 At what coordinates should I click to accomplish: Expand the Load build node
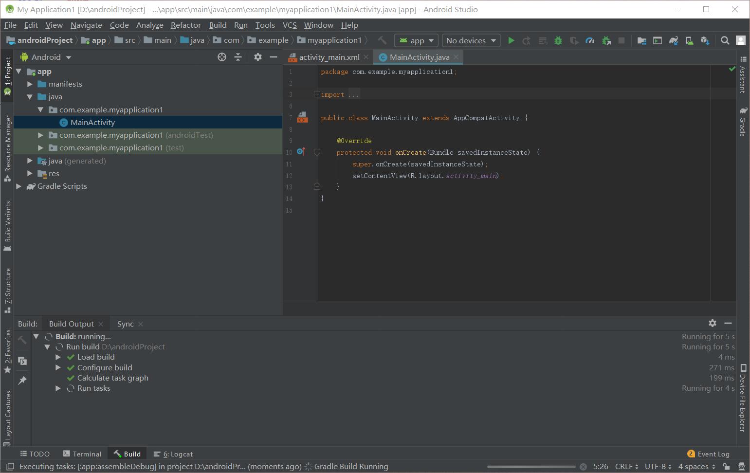(58, 357)
